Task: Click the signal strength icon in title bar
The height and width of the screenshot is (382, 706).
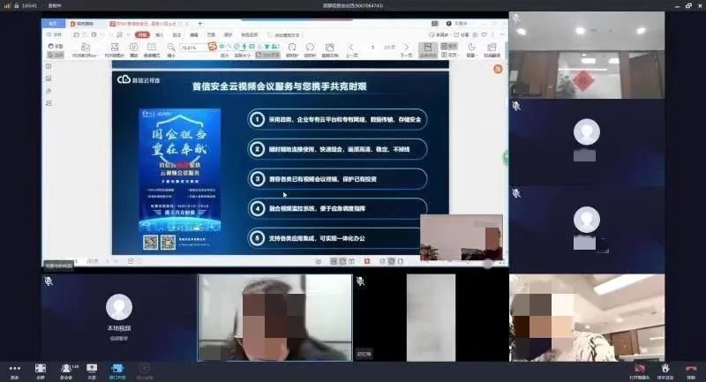Action: pos(7,5)
